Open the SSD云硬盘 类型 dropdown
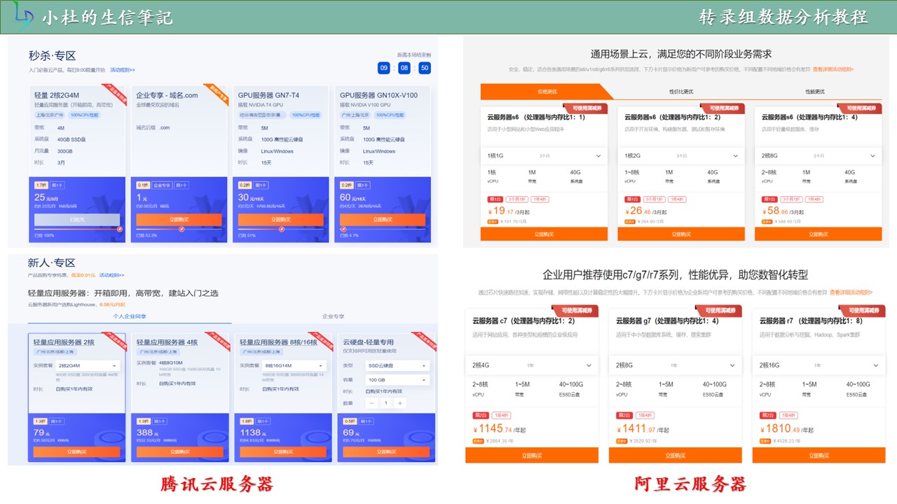 tap(397, 365)
